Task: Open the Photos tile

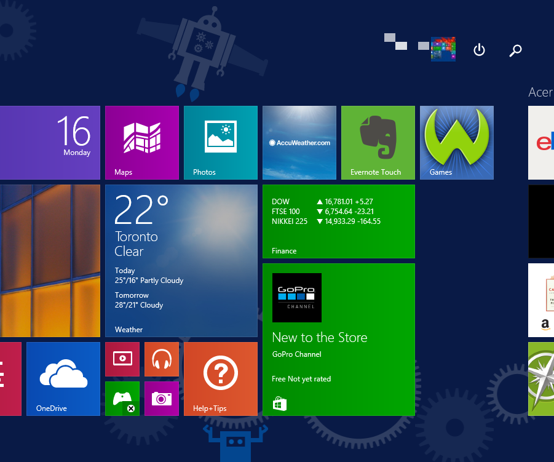Action: [221, 143]
